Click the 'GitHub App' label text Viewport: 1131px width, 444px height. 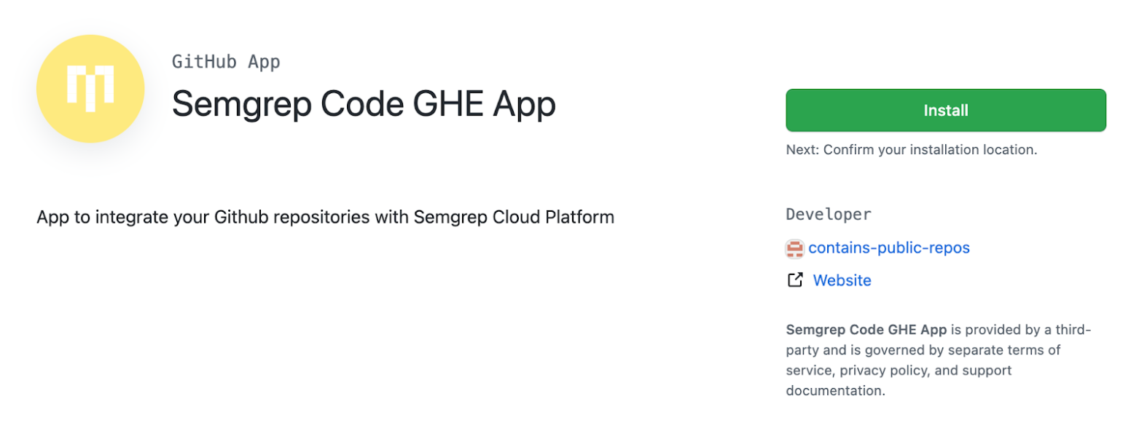click(226, 61)
